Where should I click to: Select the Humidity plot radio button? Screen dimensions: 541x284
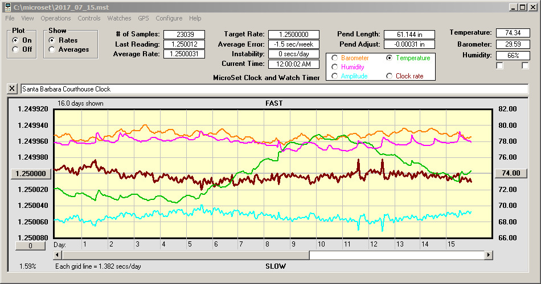pos(335,67)
